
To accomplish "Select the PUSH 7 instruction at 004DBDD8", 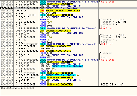I will pyautogui.click(x=44, y=24).
